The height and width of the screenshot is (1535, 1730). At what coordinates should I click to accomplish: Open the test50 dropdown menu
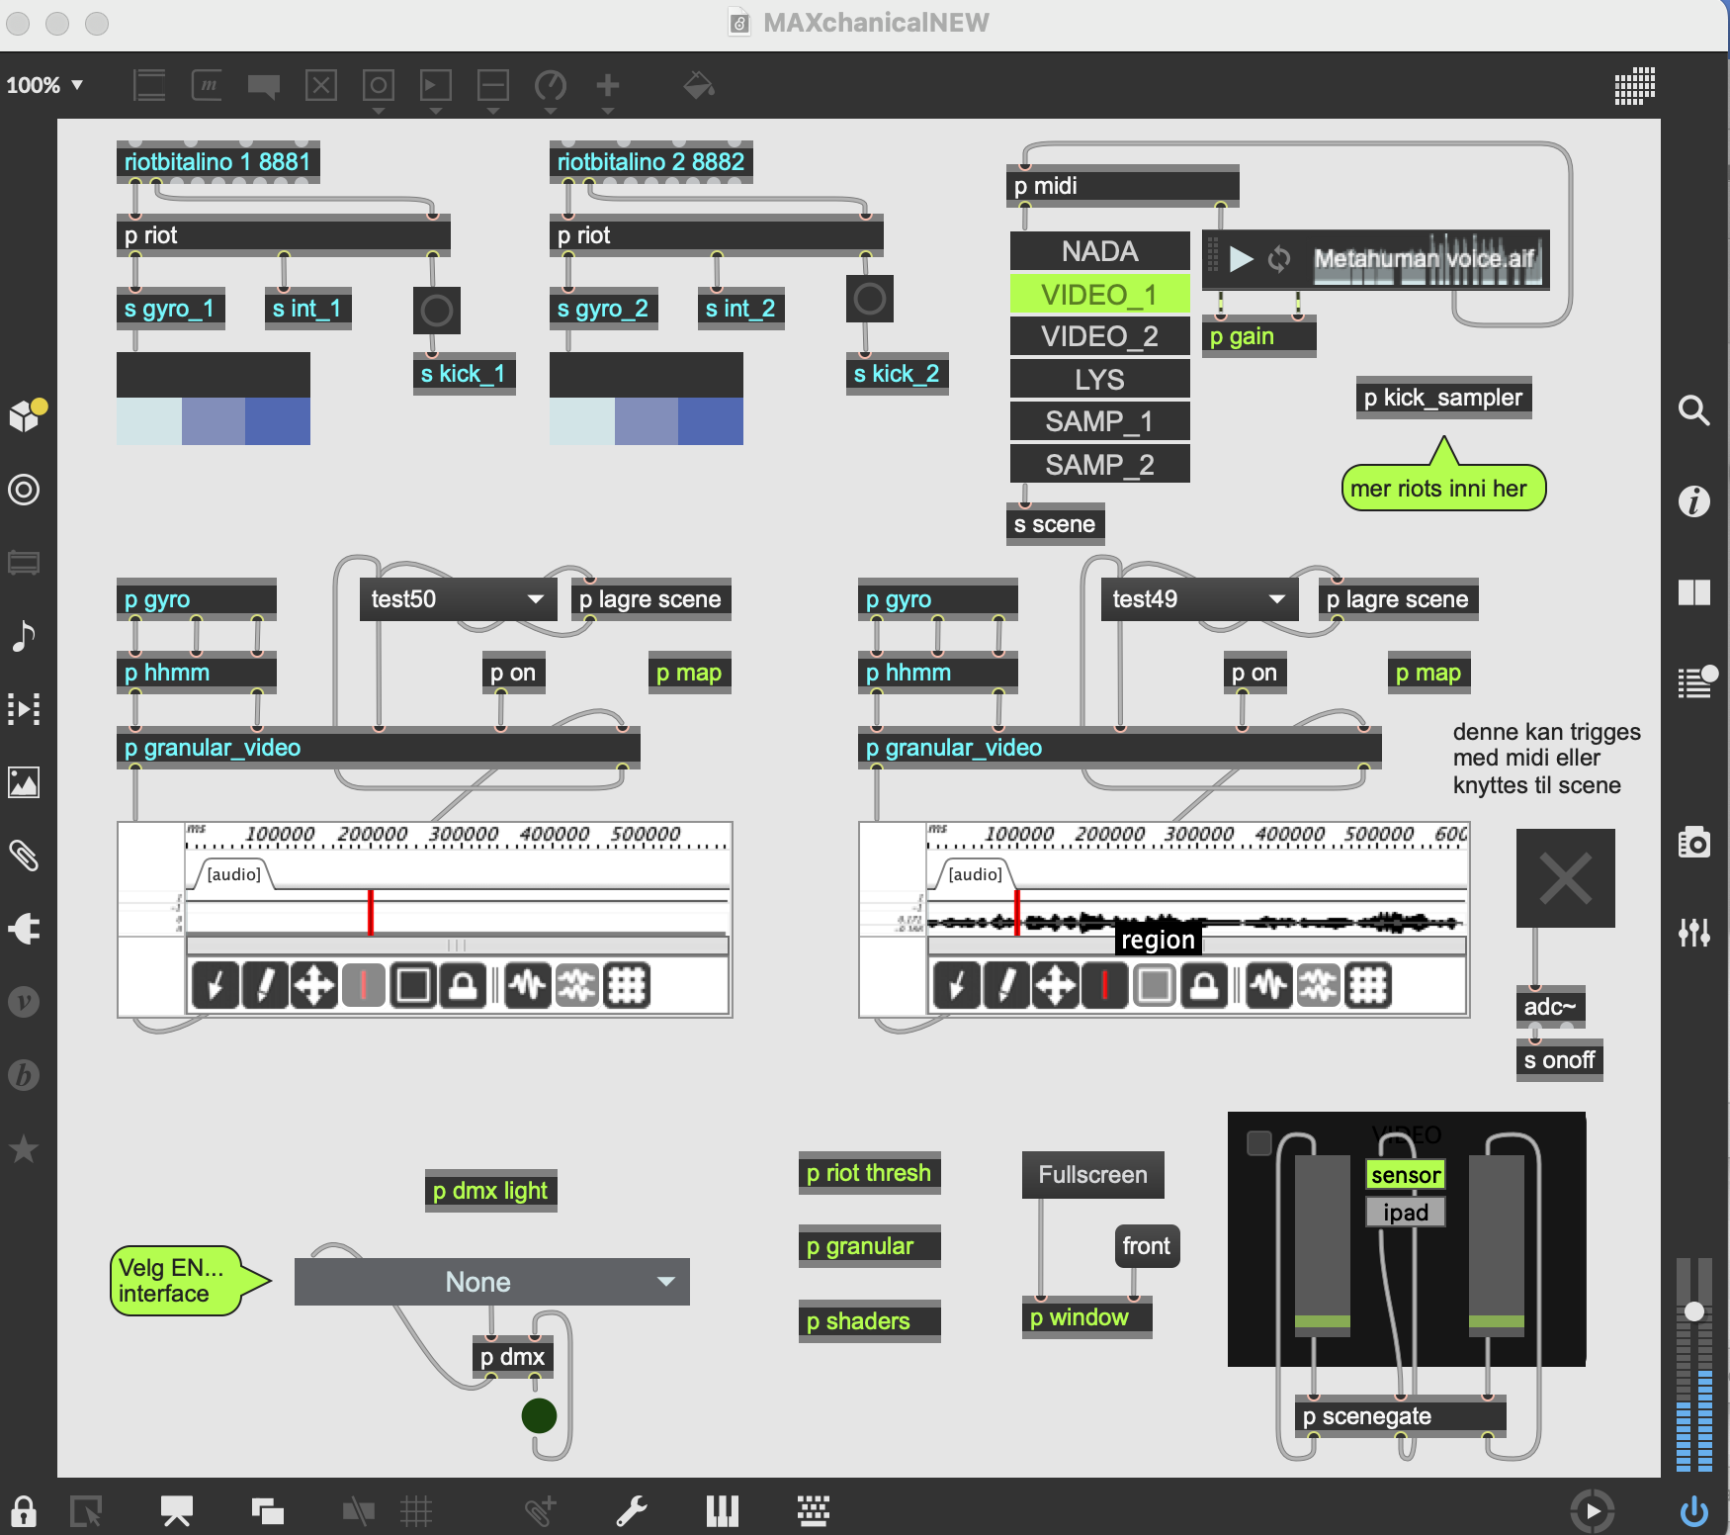pyautogui.click(x=457, y=599)
